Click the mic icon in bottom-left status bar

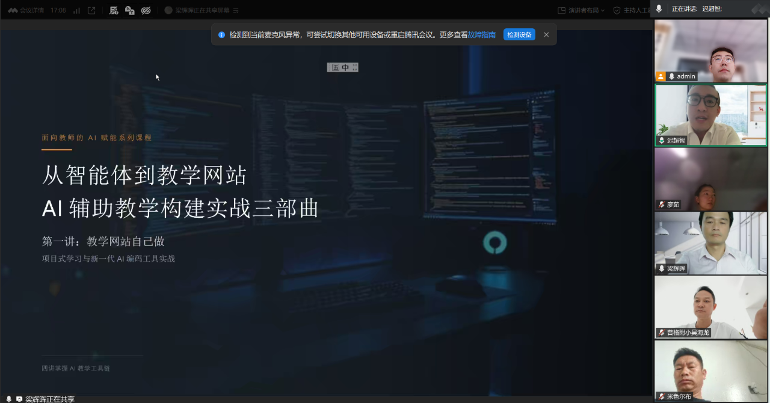pos(9,399)
